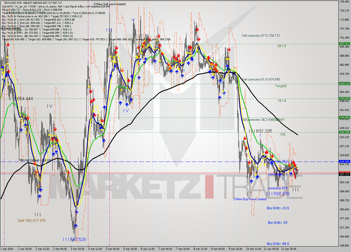This screenshot has width=351, height=252.
Task: Click the 'Sell 100 | 577.476' label
Action: tap(32, 220)
